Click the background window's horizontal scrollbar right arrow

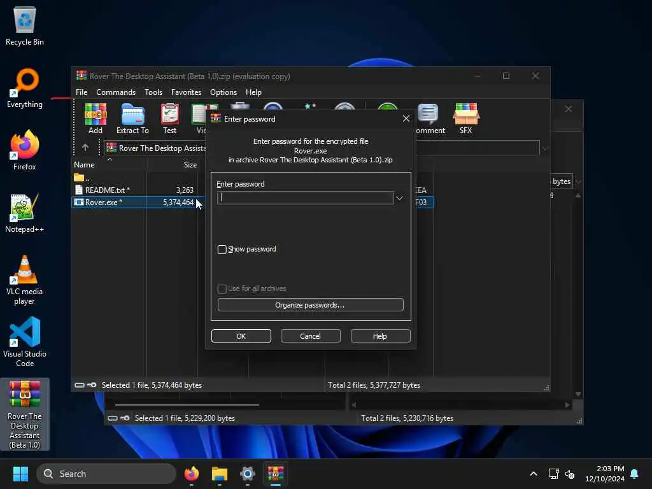click(x=567, y=404)
